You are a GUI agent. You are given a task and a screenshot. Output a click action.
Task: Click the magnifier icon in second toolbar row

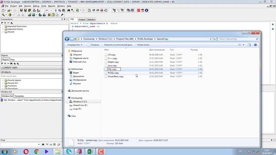(3, 15)
